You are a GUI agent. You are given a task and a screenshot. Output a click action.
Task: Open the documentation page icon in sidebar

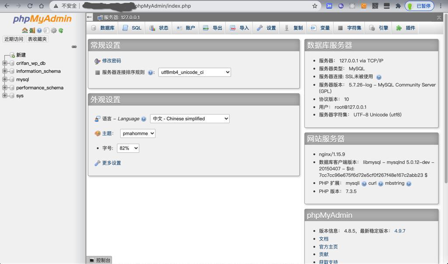(x=46, y=30)
